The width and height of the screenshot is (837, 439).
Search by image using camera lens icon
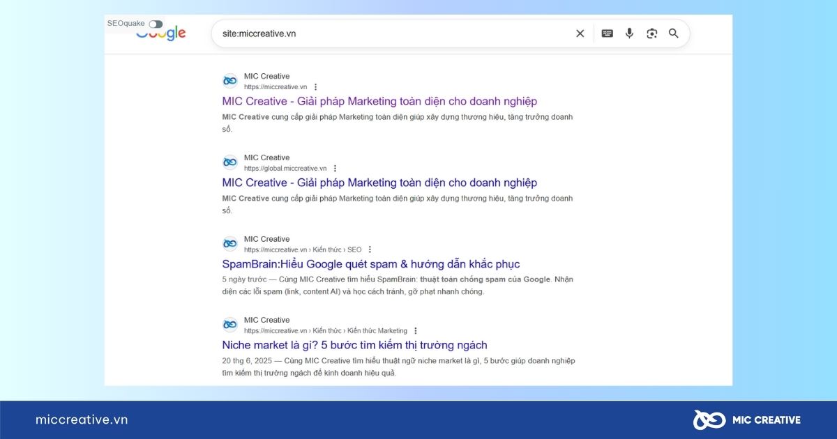[x=651, y=33]
